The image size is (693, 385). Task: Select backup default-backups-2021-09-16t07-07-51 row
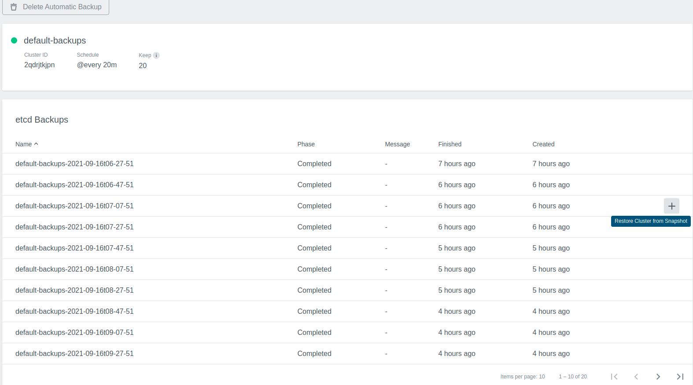tap(74, 206)
